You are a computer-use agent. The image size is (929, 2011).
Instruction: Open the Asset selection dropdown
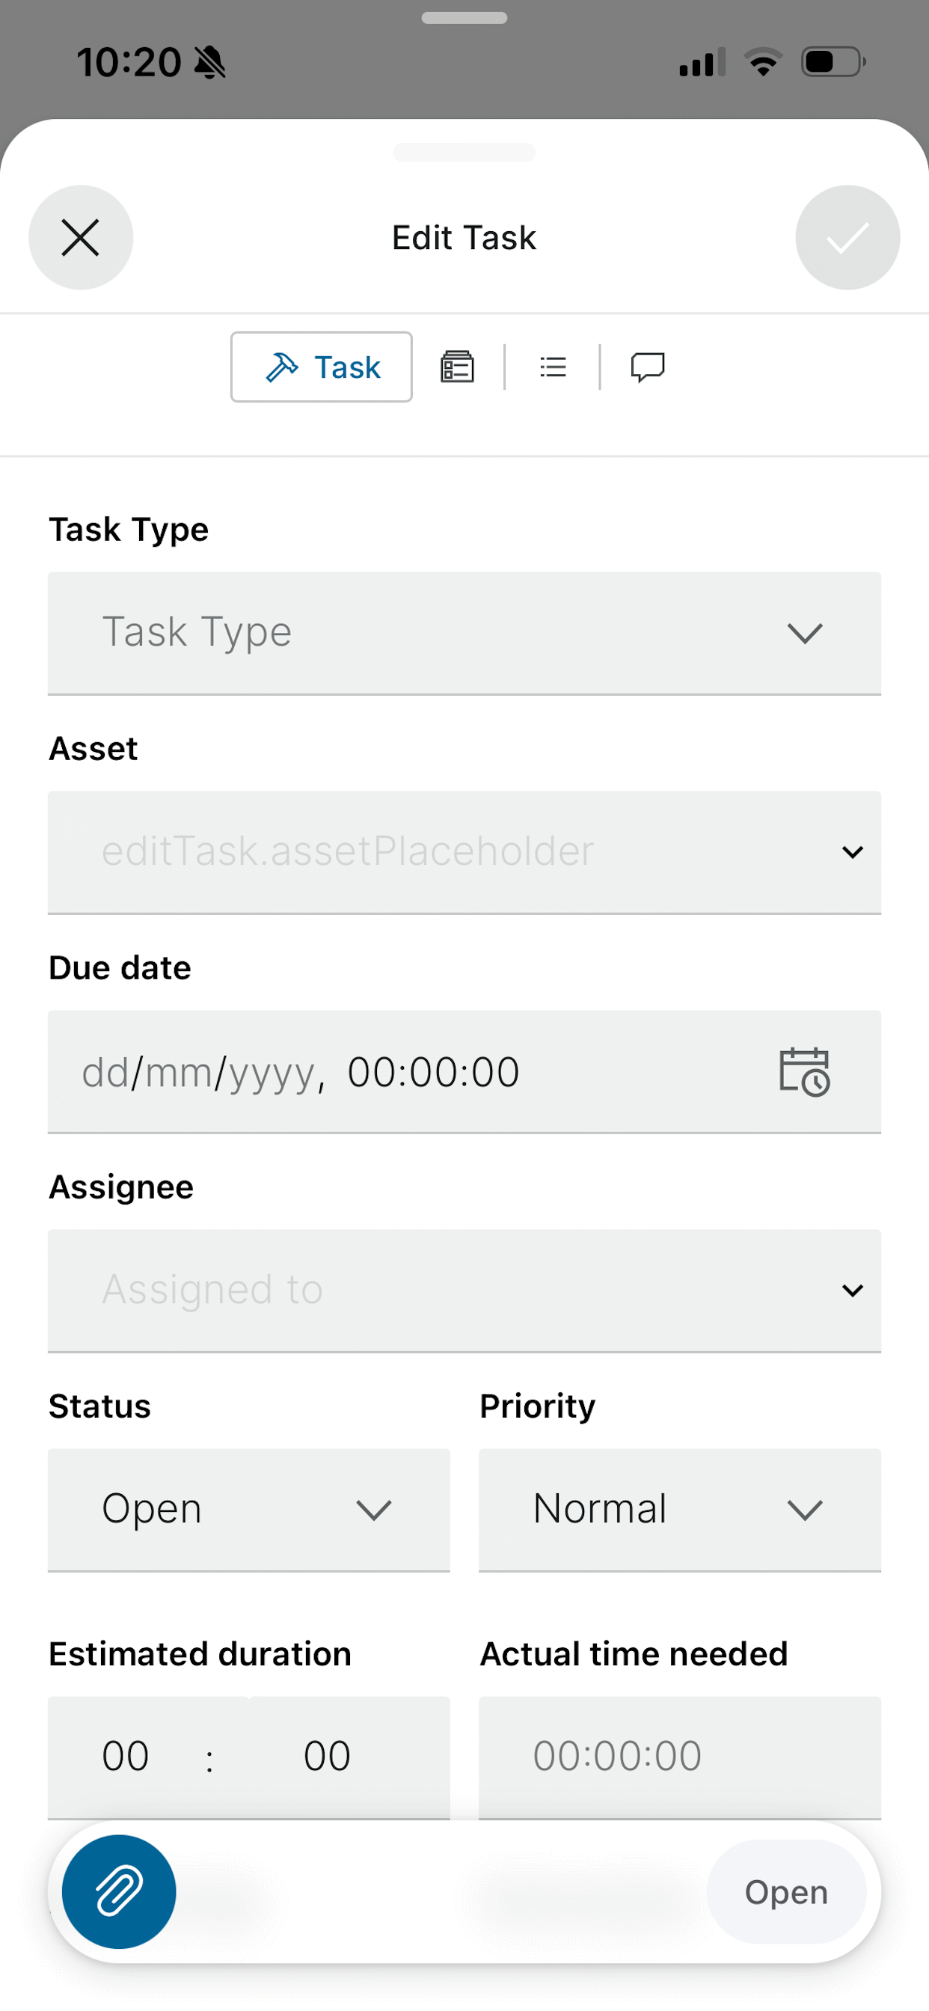click(464, 852)
